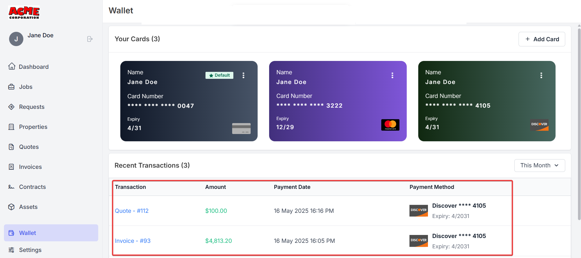Screen dimensions: 581x258
Task: Click the logout icon beside Jane Doe
Action: [90, 39]
